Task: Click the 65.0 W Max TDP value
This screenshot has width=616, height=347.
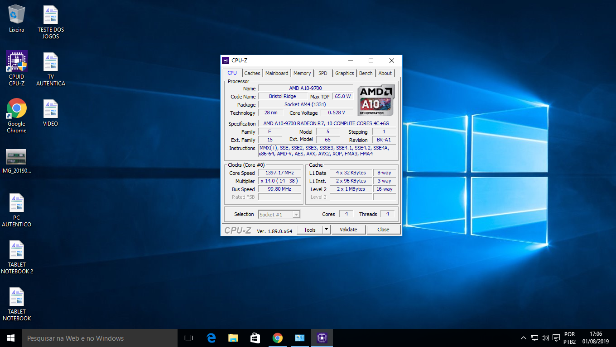Action: (x=343, y=96)
